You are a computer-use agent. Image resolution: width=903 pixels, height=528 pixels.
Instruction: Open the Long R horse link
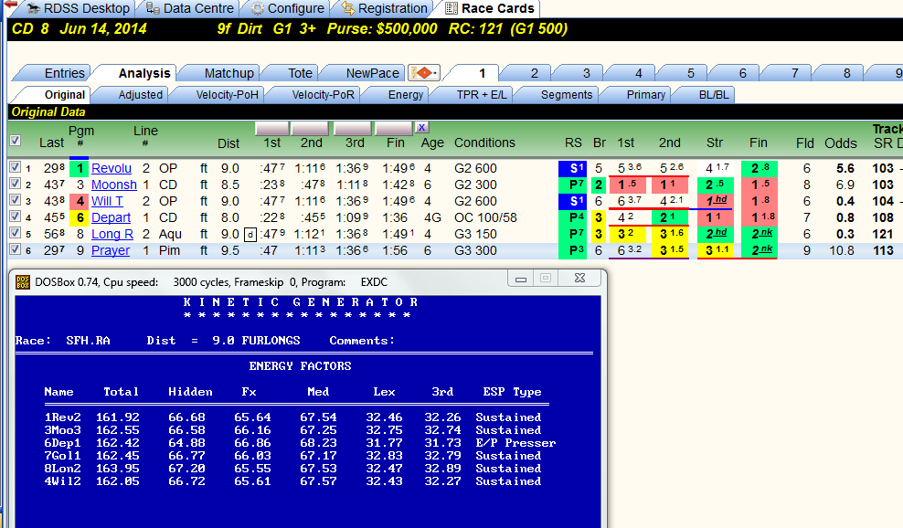[x=112, y=234]
